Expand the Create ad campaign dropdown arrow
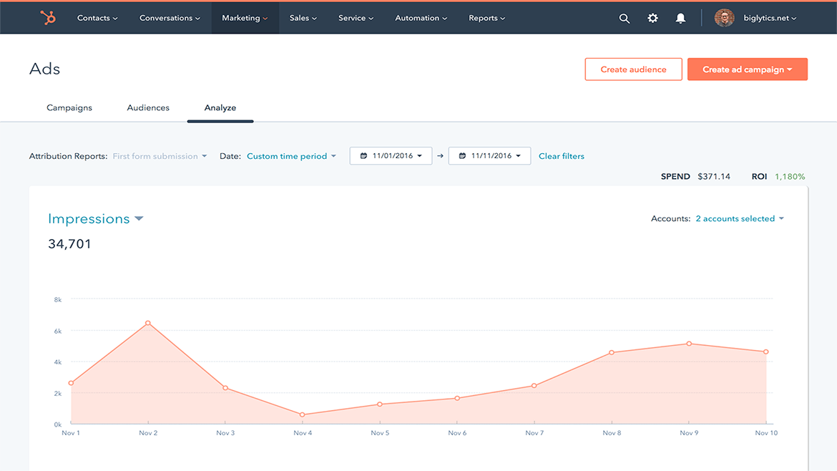 [x=789, y=69]
